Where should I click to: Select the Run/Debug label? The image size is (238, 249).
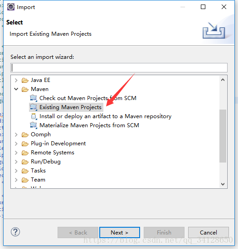46,162
